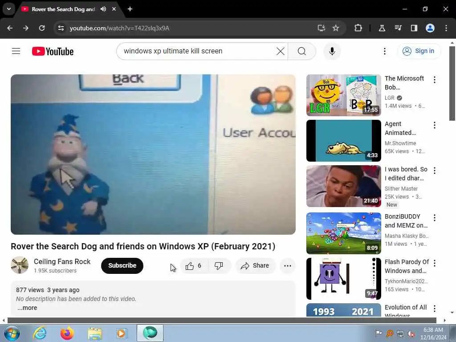Open BonziBUDDY and MEMZ title link
456x342 pixels.
pyautogui.click(x=406, y=221)
